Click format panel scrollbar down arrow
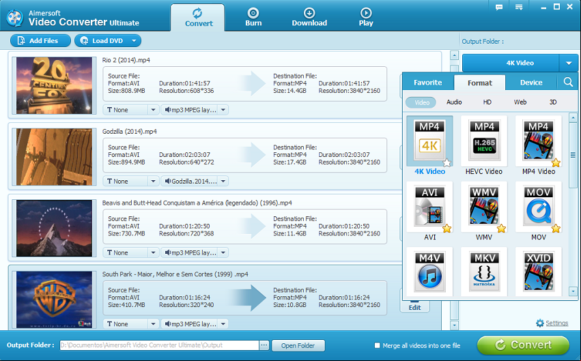The height and width of the screenshot is (361, 581). 573,291
